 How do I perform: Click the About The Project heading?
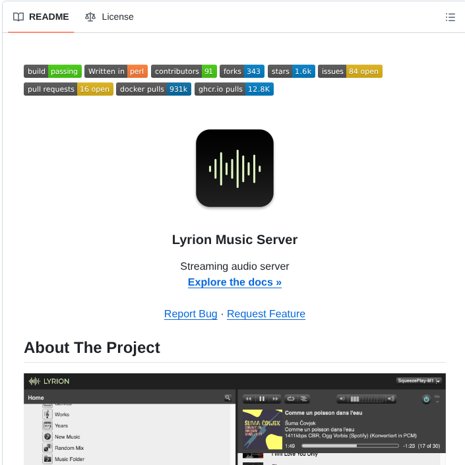(x=92, y=348)
